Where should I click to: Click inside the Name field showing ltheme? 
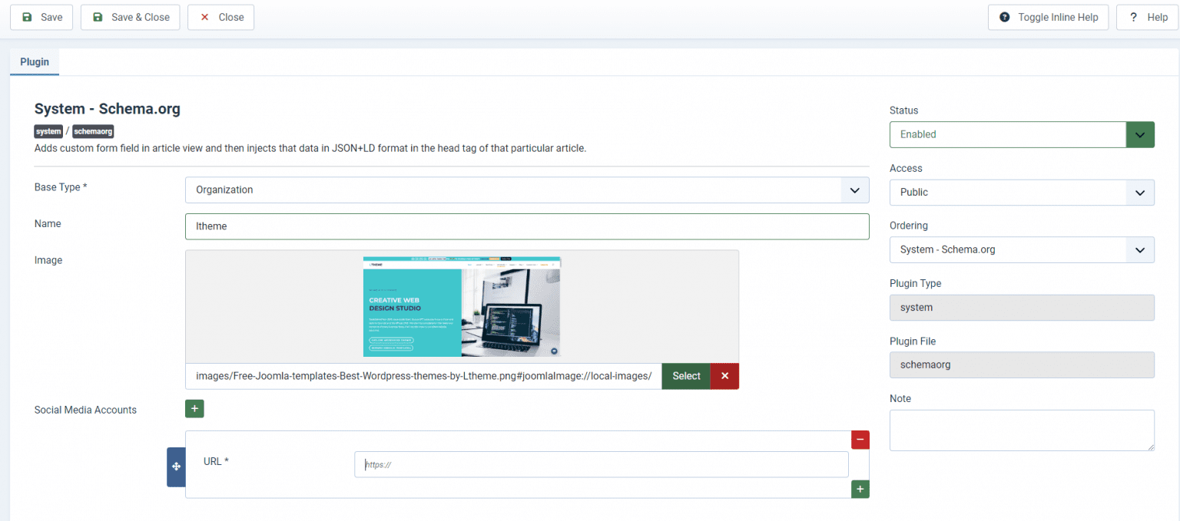click(527, 226)
